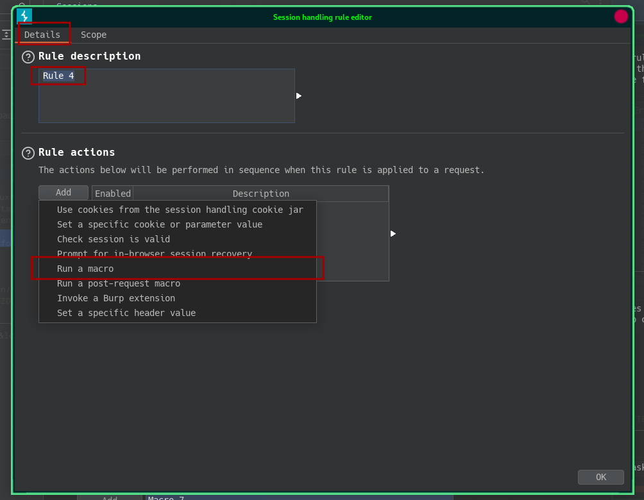Choose Use cookies from session handling cookie jar
644x500 pixels.
pos(178,210)
